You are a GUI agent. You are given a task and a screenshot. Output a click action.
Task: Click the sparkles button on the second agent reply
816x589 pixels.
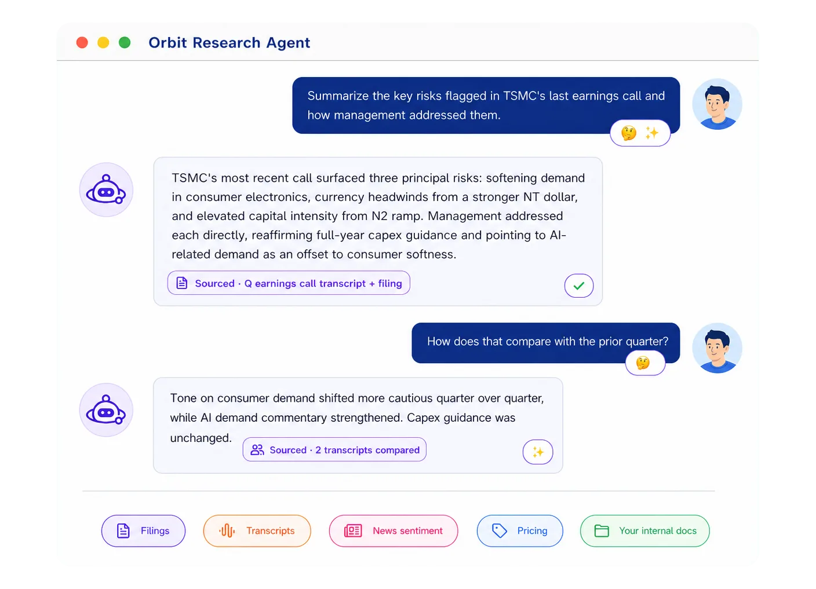(x=538, y=452)
